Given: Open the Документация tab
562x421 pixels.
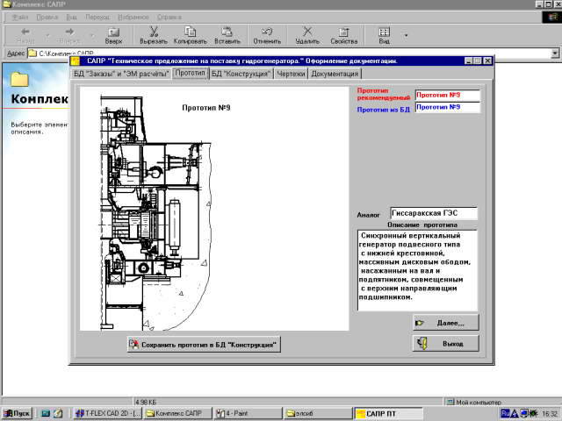Looking at the screenshot, I should 335,74.
